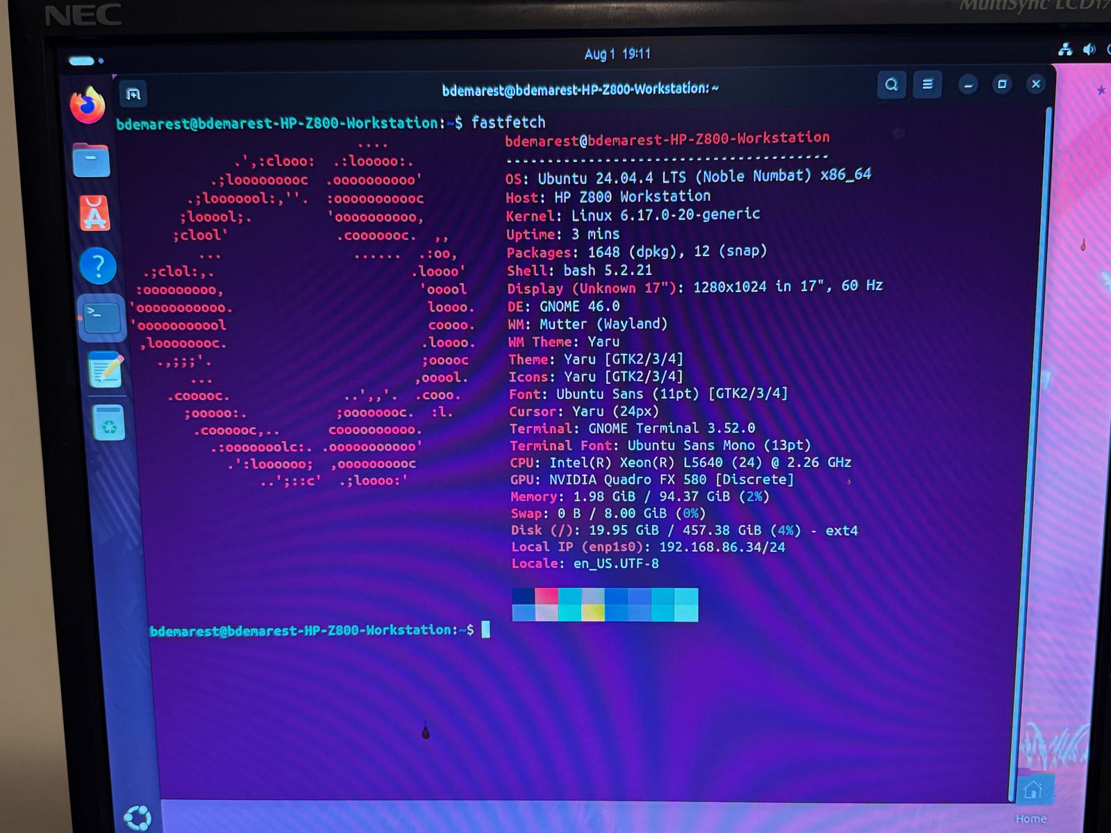Open the calendar from the Aug 1 19:11 clock
Screen dimensions: 1111x833
click(x=617, y=53)
